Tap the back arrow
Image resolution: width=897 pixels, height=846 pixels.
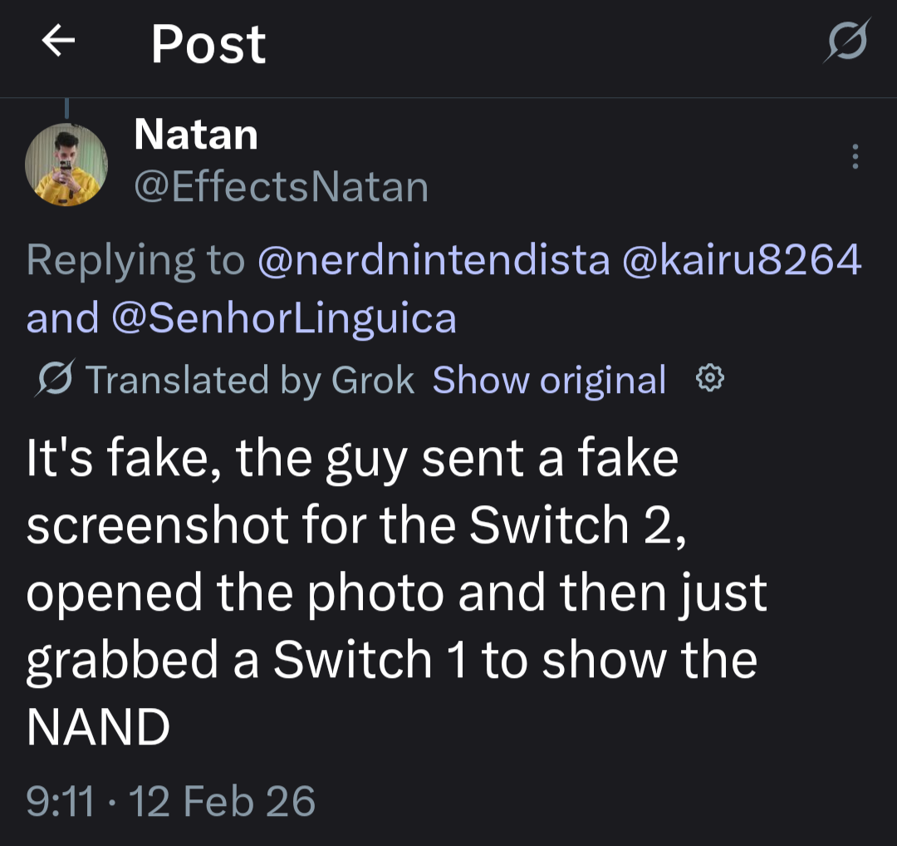58,42
